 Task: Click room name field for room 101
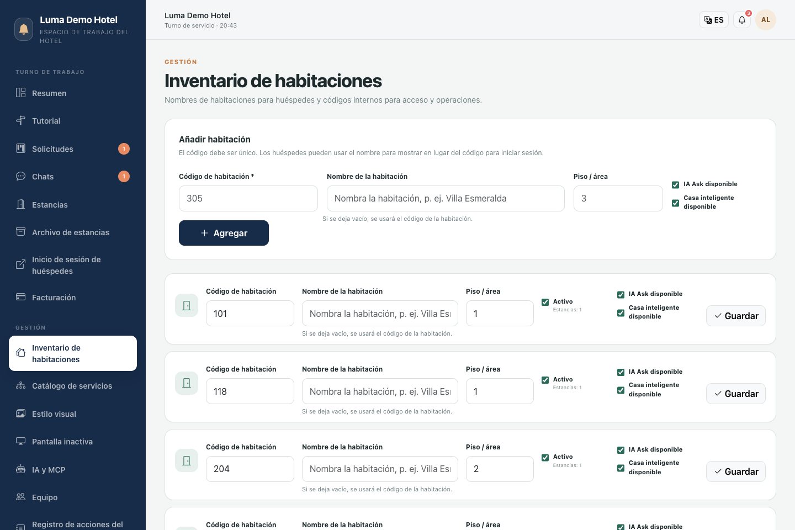coord(380,314)
